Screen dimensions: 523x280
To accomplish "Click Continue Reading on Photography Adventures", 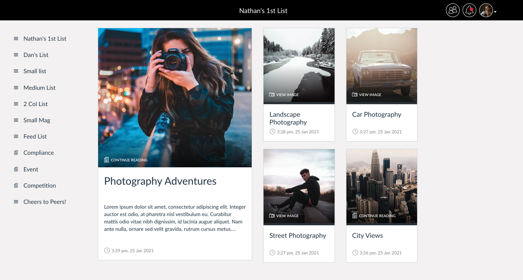I will [129, 160].
